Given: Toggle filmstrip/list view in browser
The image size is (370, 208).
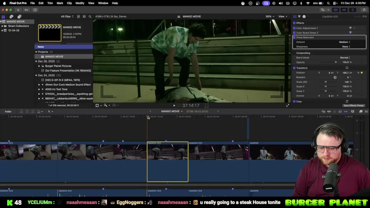Looking at the screenshot, I should (78, 16).
